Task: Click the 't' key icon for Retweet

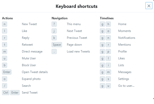Action: [5, 45]
